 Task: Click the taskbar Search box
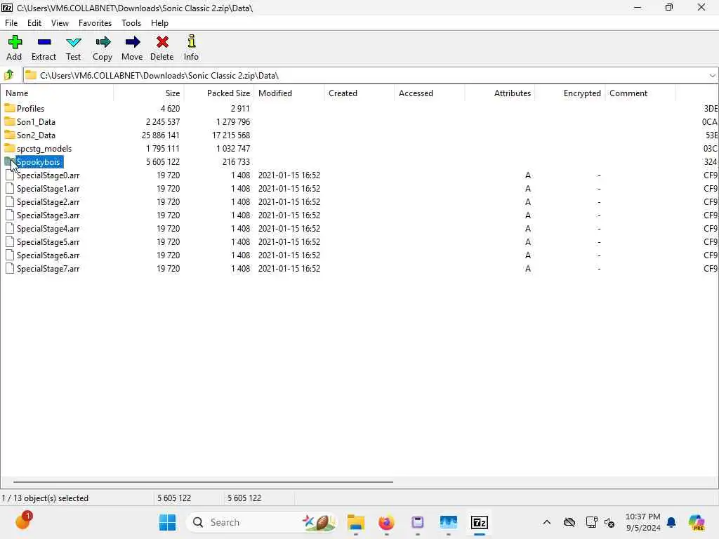click(x=262, y=522)
